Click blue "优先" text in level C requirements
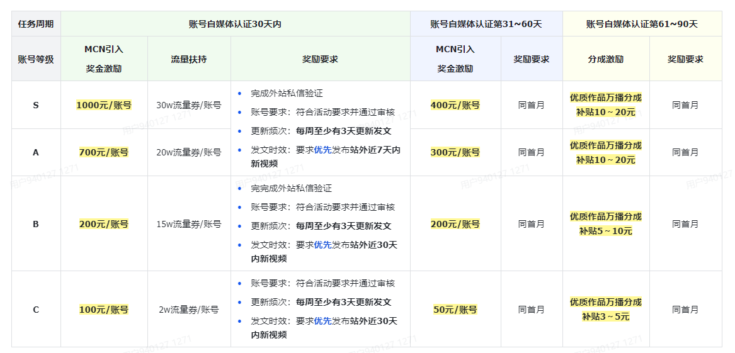 pyautogui.click(x=322, y=321)
